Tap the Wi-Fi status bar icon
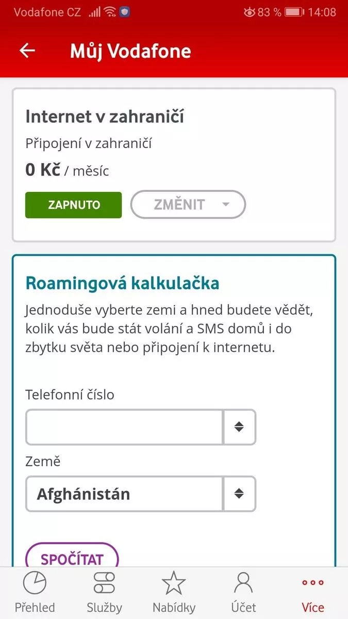Screen dimensions: 348x619 [x=110, y=12]
